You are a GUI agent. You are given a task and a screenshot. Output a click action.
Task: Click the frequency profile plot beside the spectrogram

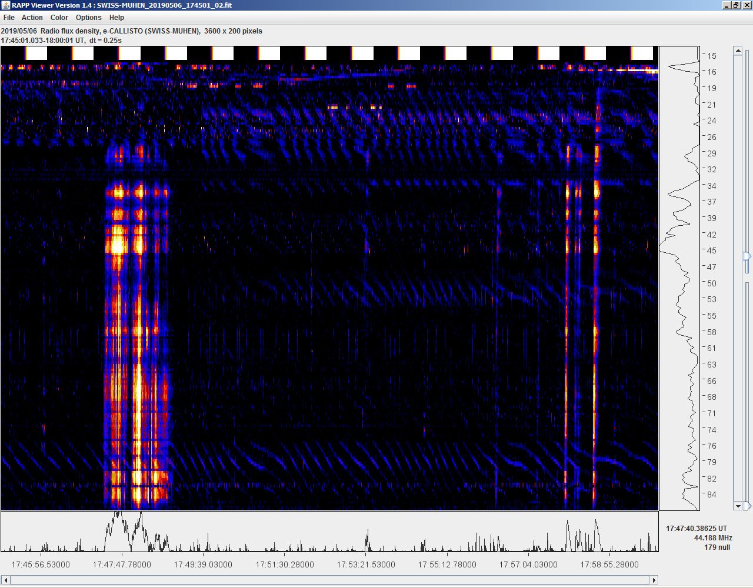tap(679, 278)
